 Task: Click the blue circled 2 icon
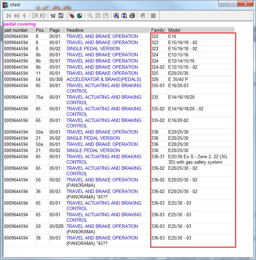(x=124, y=16)
